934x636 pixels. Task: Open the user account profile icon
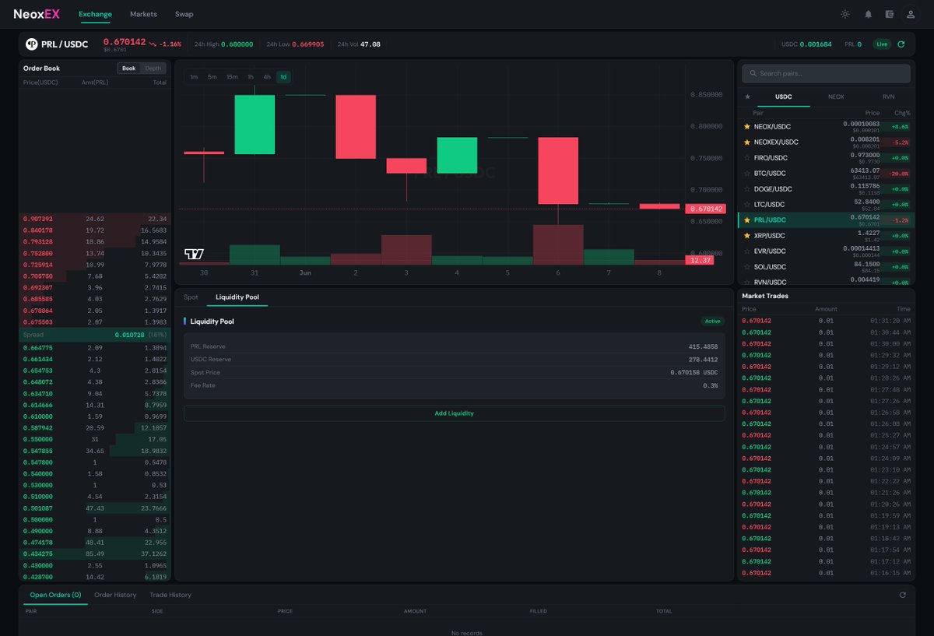911,14
